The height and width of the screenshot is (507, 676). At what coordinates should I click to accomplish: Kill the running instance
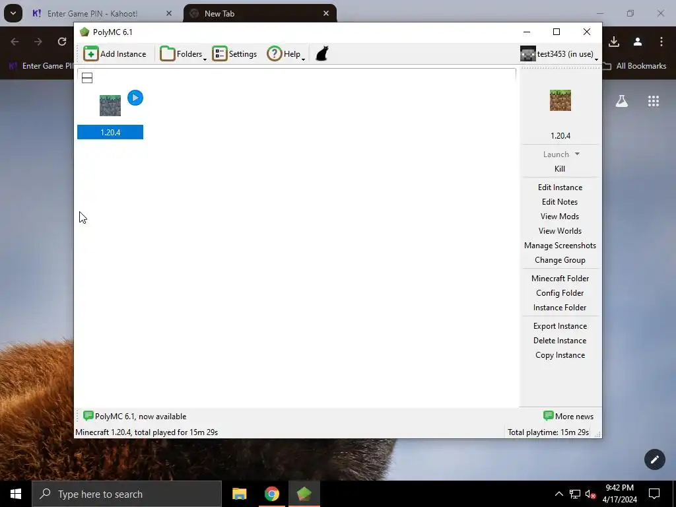tap(560, 169)
